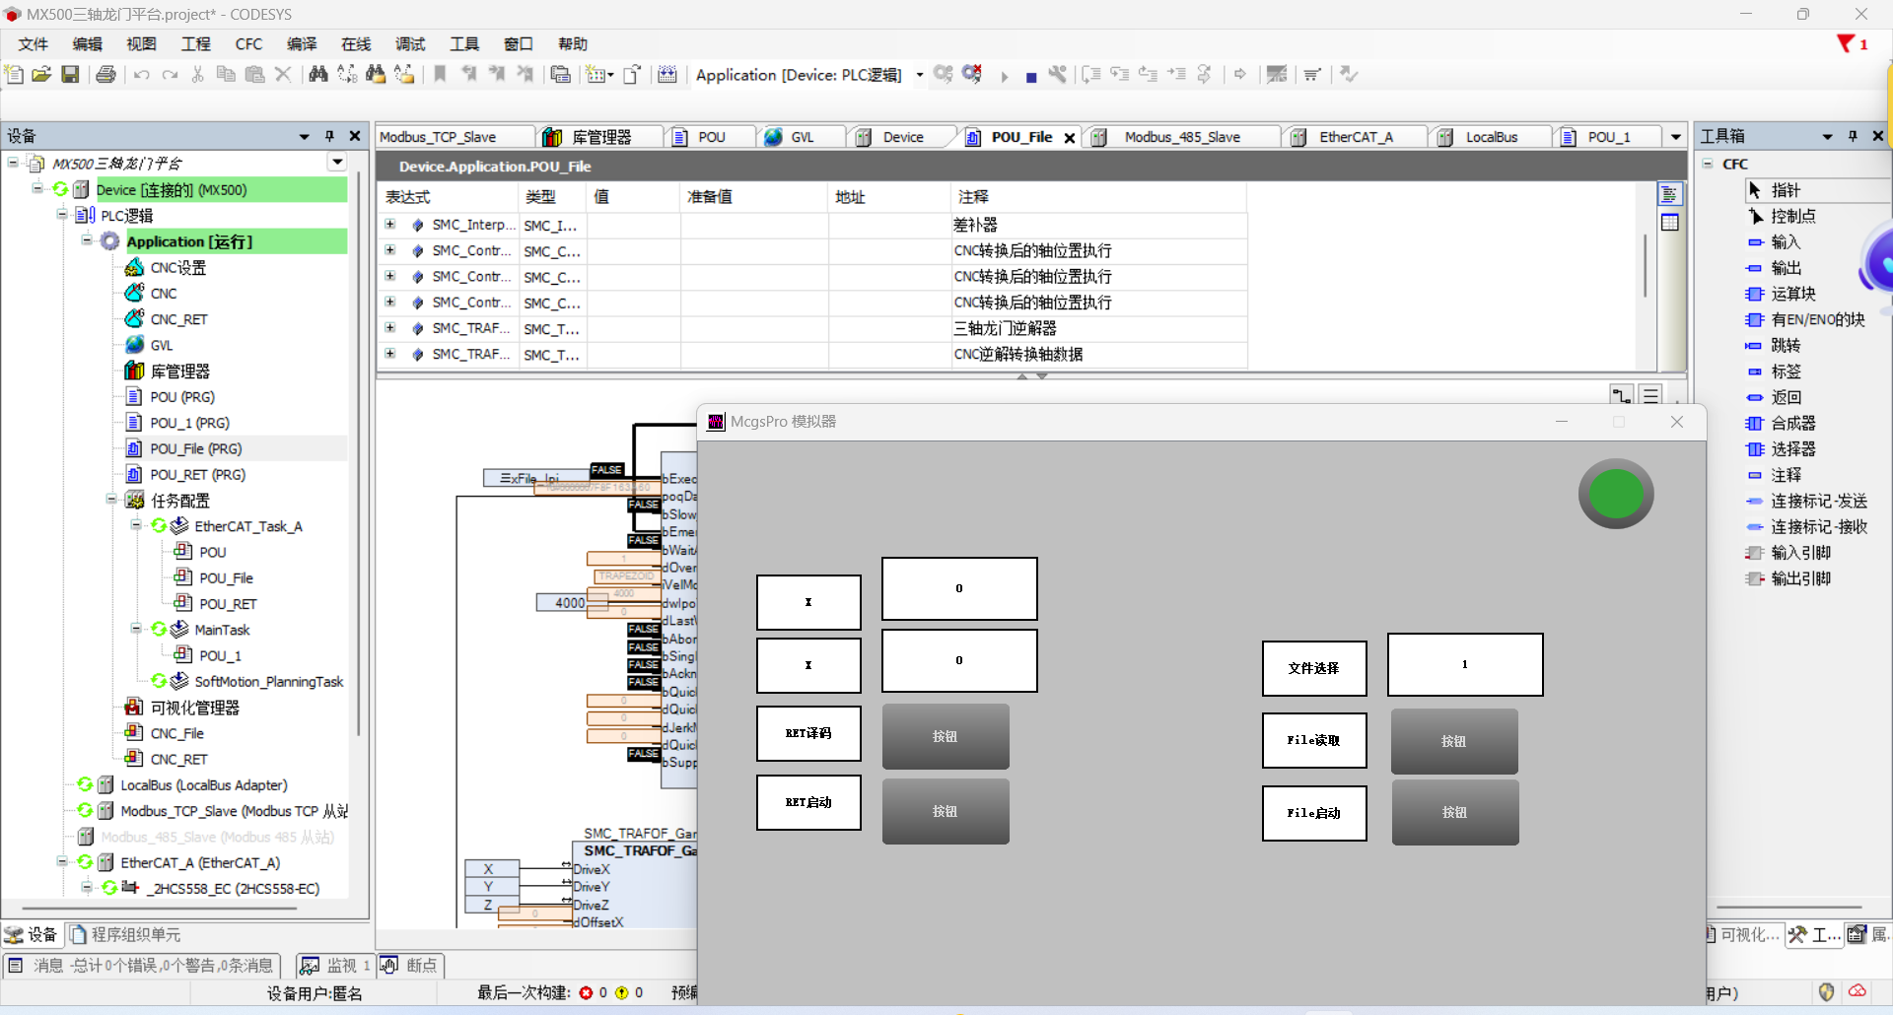Viewport: 1893px width, 1015px height.
Task: Click the green indicator lamp in simulator
Action: point(1615,495)
